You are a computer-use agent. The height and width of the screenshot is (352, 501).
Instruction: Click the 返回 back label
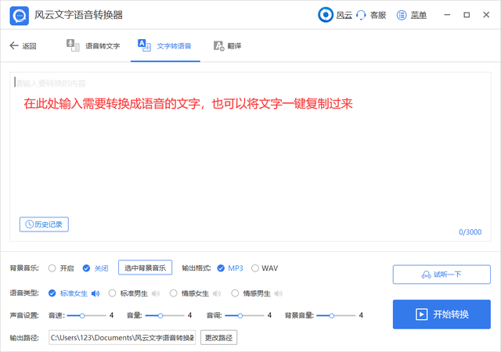[29, 46]
